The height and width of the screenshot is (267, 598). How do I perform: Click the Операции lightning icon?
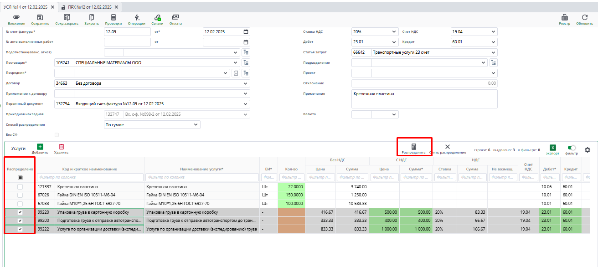coord(137,17)
